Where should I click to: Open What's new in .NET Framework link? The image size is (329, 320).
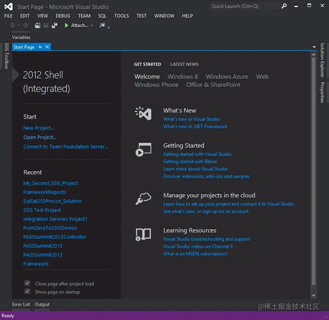click(195, 127)
